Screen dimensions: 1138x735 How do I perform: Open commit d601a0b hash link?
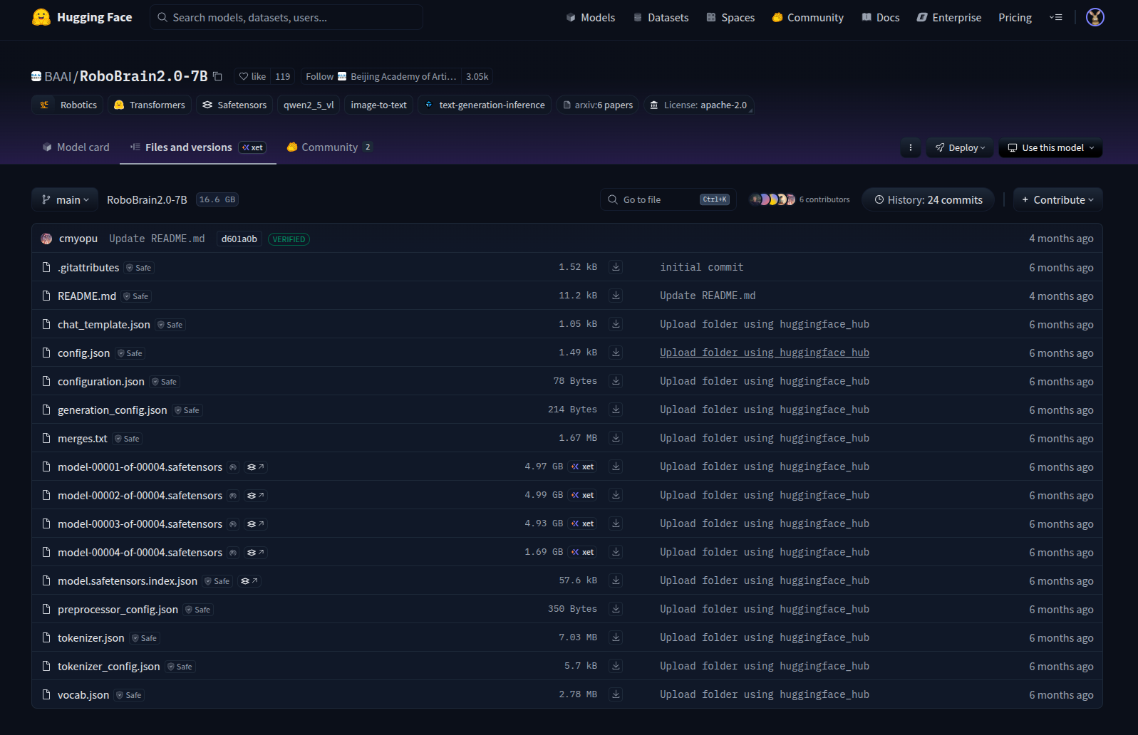[239, 239]
